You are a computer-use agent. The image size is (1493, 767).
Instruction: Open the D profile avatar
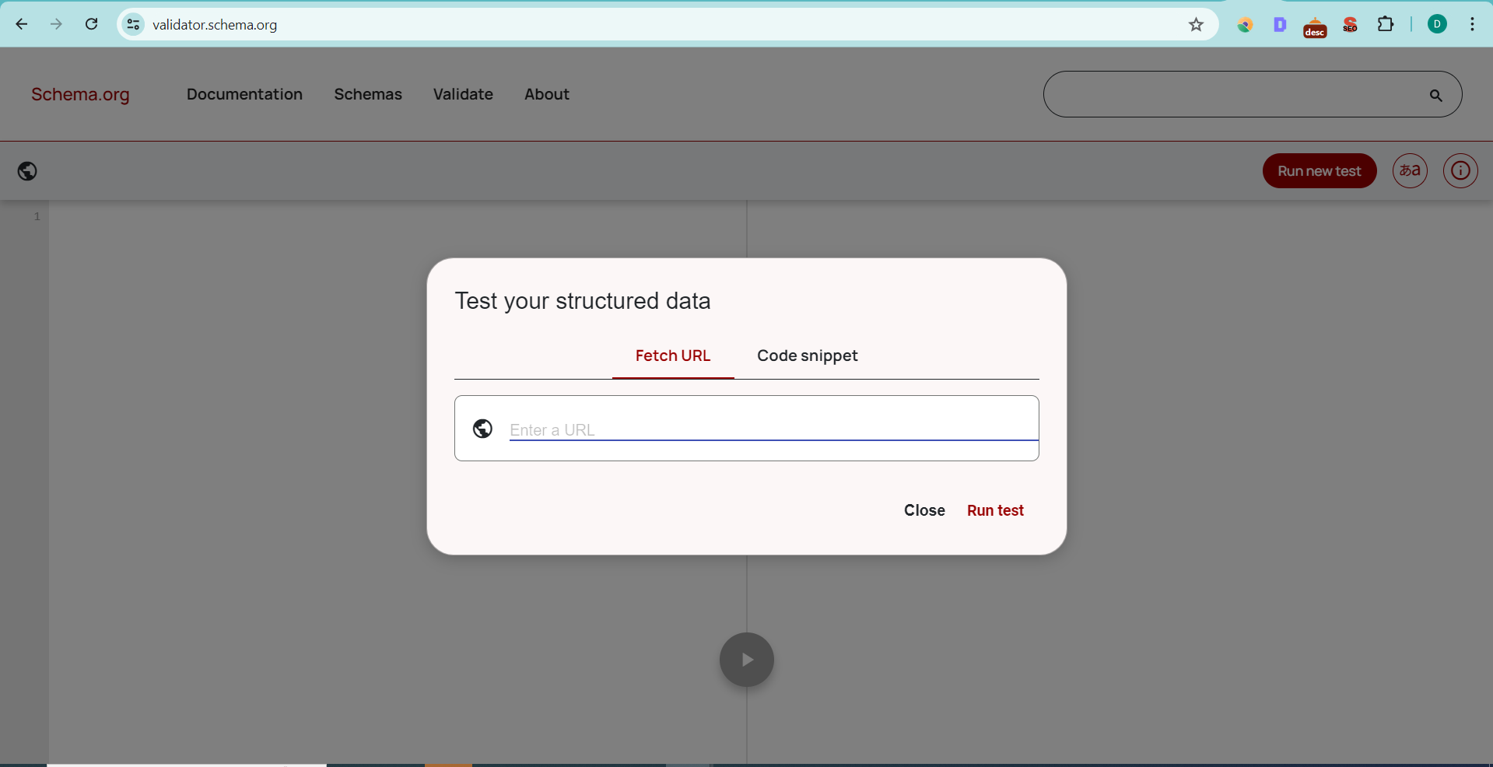[x=1437, y=24]
